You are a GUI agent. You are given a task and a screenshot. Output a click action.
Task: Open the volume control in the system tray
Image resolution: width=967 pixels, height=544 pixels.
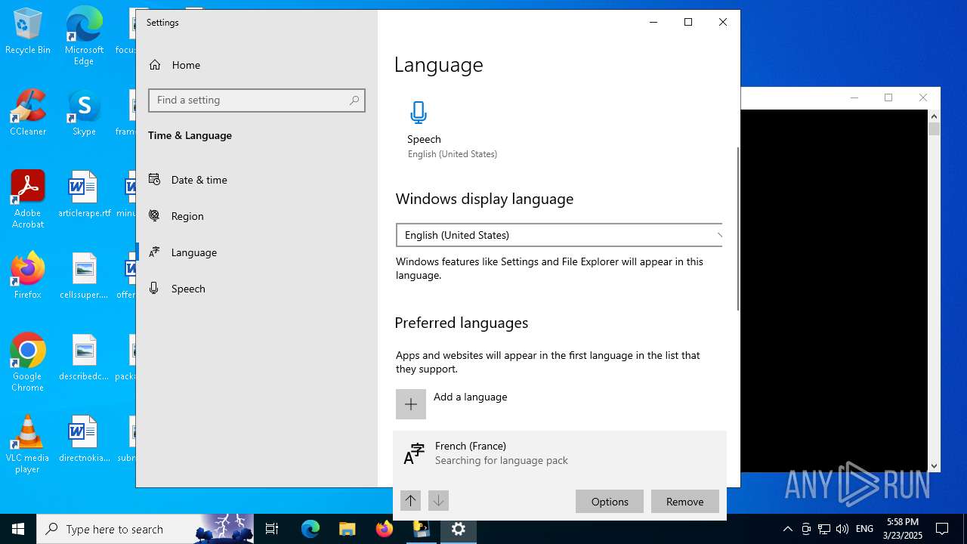842,529
